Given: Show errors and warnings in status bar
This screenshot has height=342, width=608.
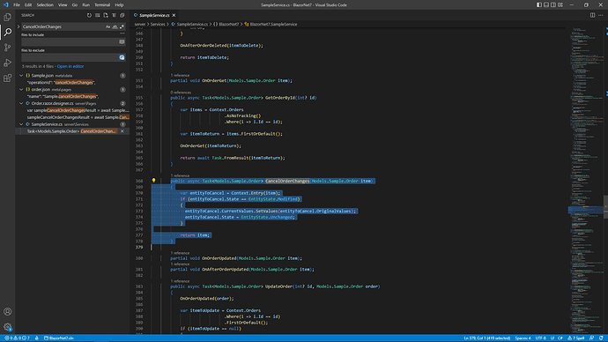Looking at the screenshot, I should coord(17,338).
